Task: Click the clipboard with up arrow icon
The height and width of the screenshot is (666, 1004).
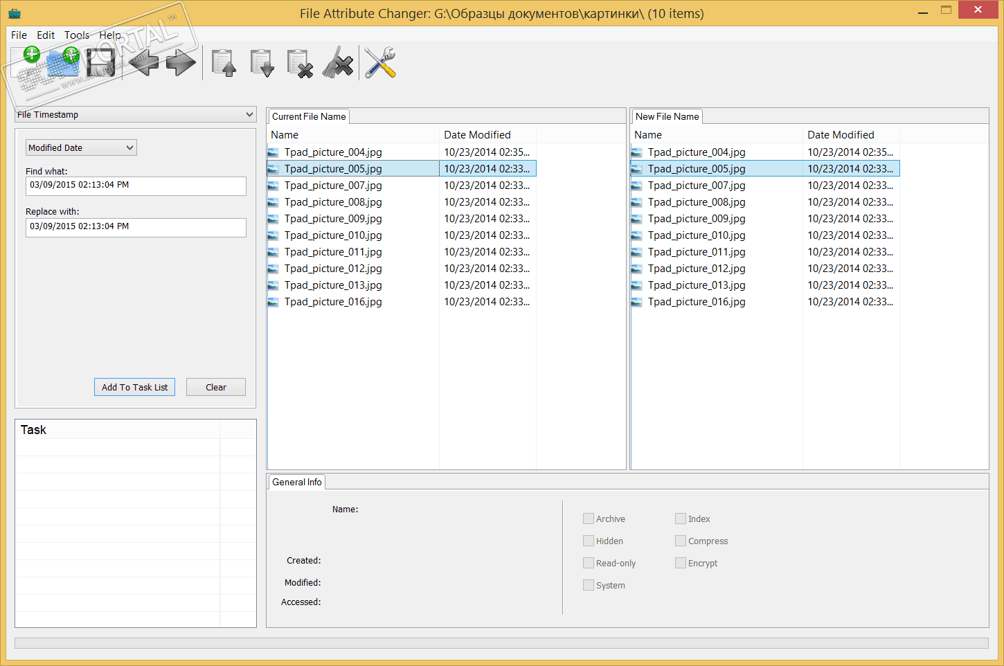Action: click(x=224, y=63)
